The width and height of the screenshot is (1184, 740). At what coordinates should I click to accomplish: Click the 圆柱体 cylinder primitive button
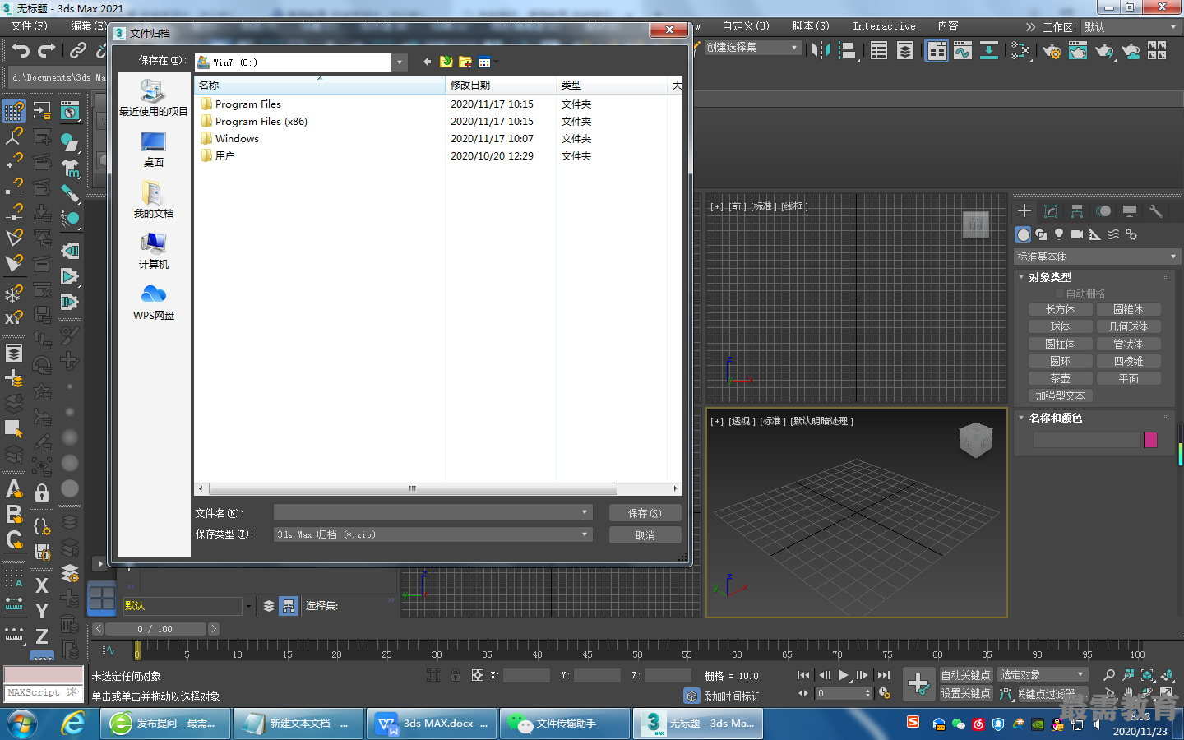tap(1060, 344)
